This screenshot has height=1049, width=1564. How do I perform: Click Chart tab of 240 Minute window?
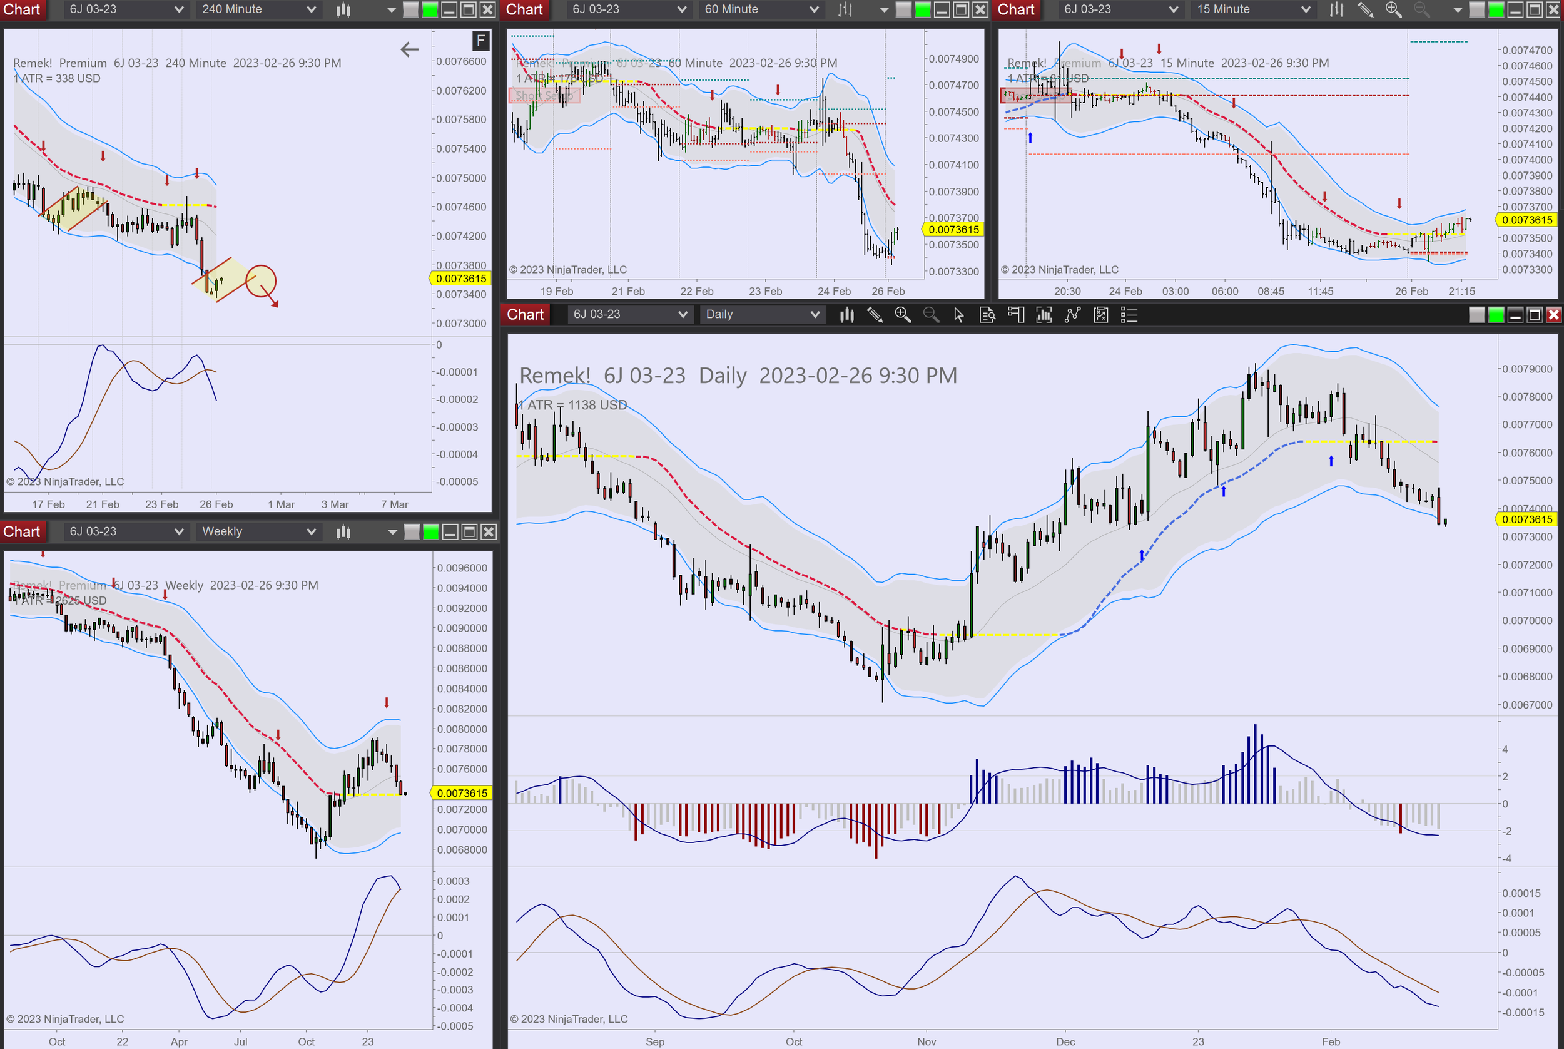tap(22, 9)
